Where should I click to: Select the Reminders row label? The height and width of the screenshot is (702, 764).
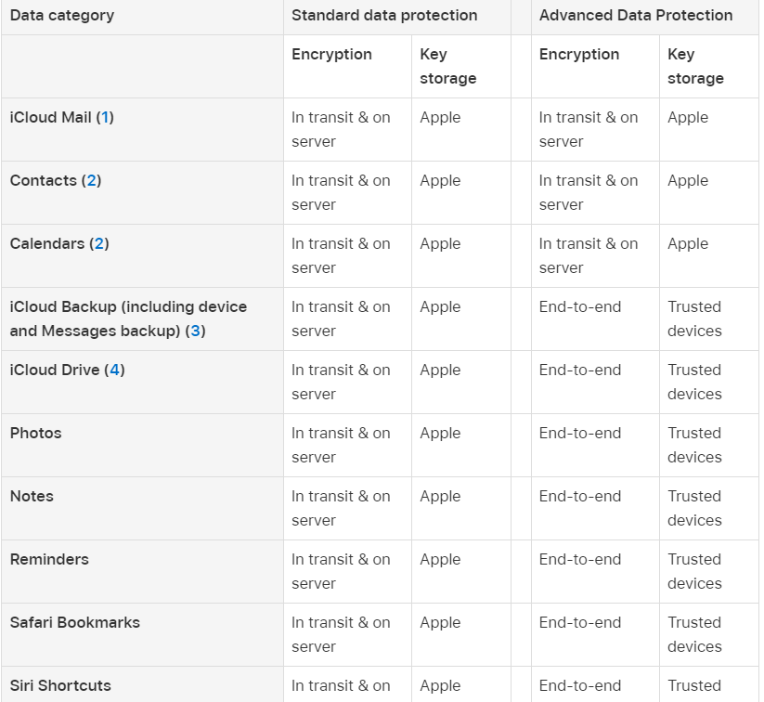click(49, 559)
